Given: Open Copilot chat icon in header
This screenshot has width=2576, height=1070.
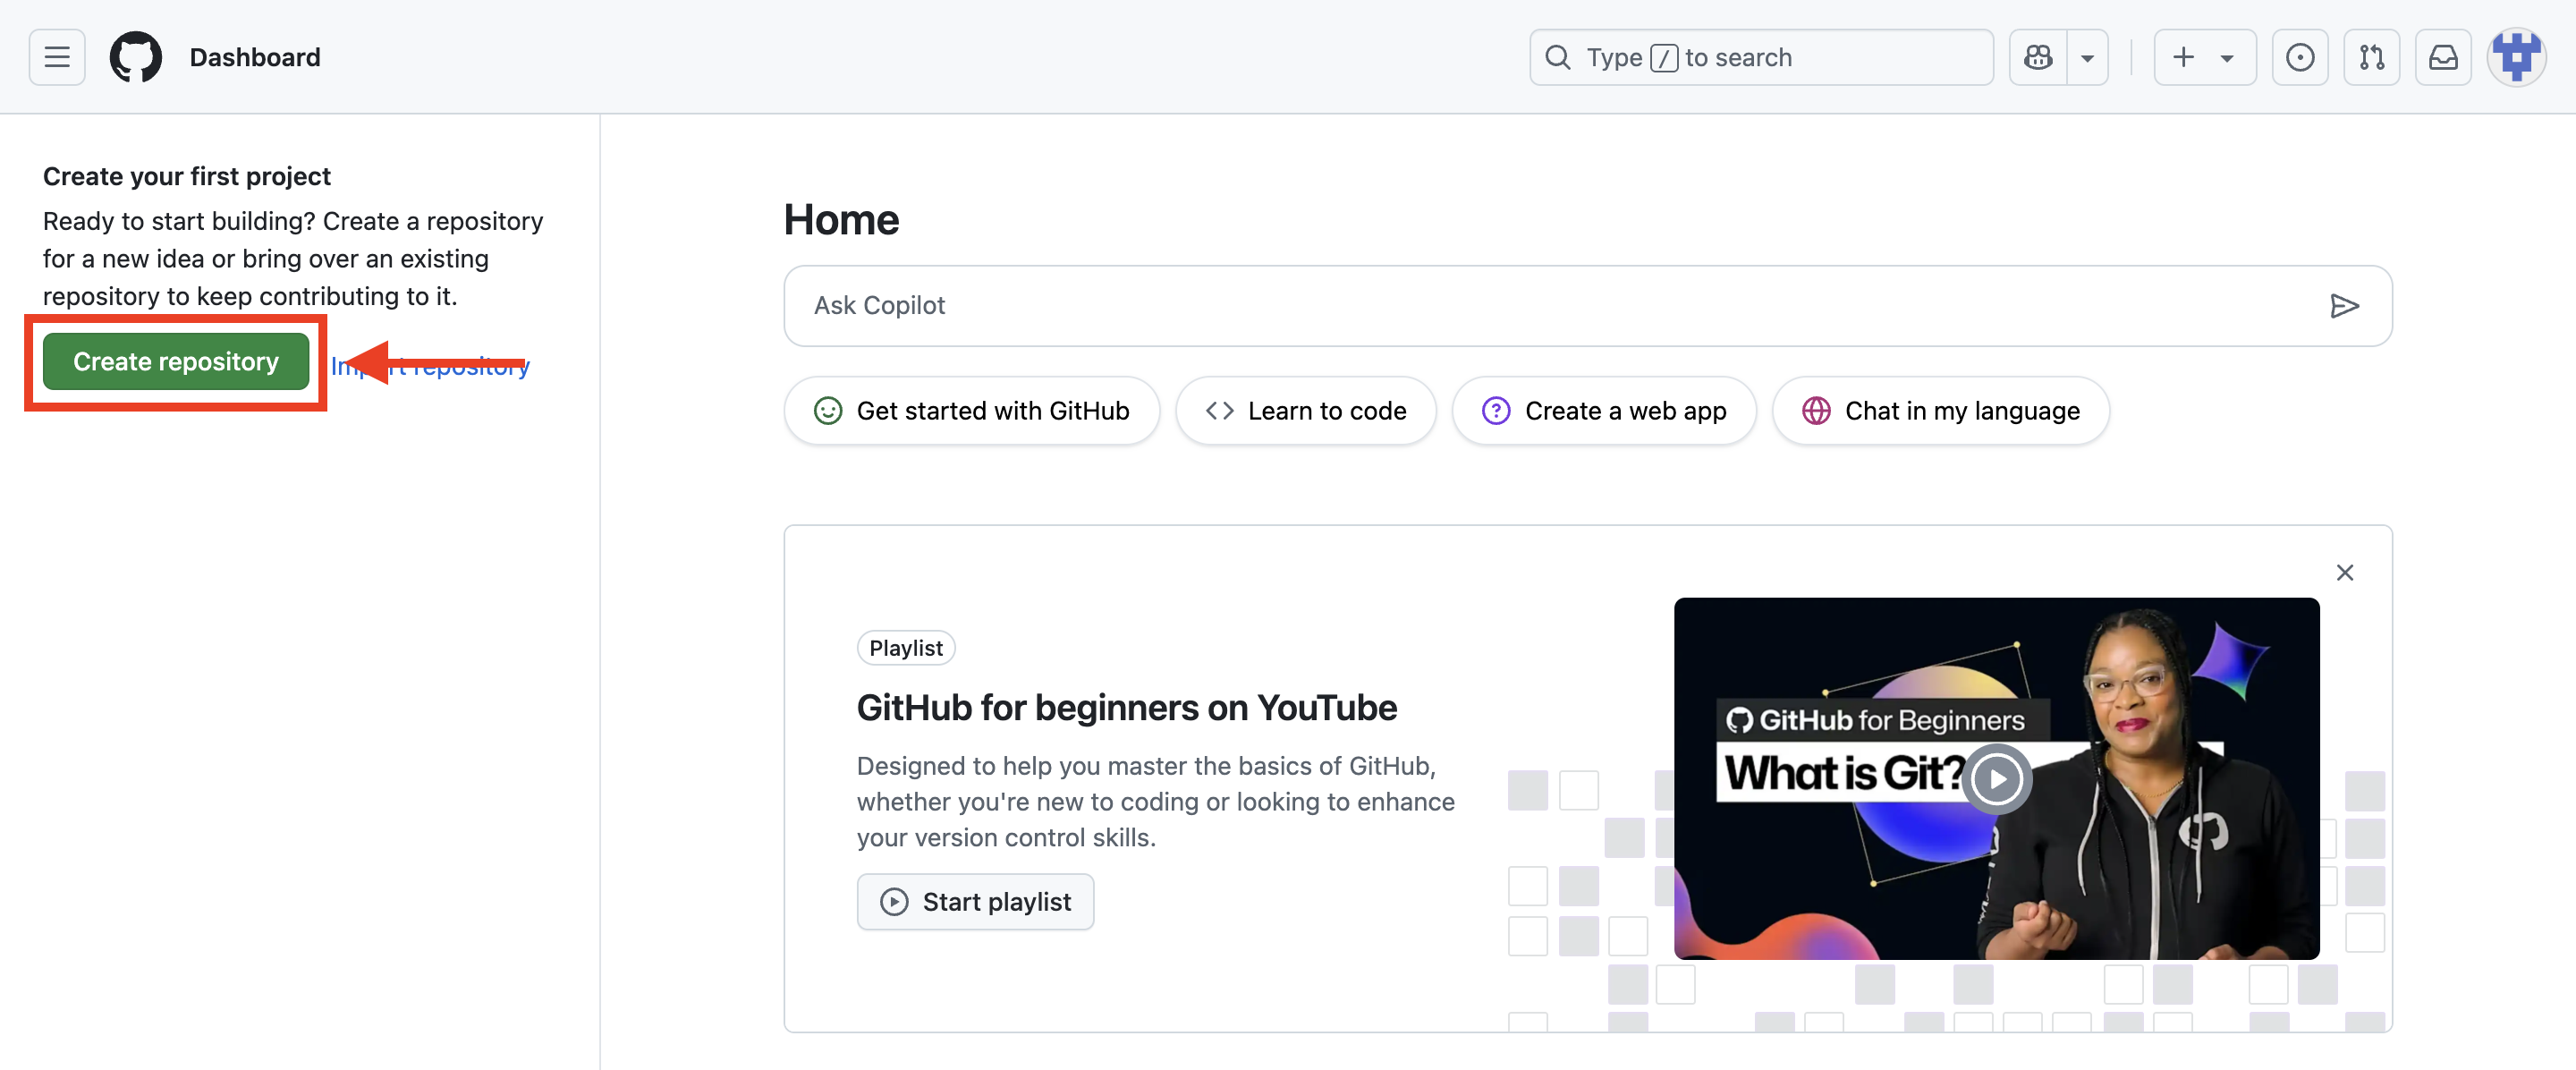Looking at the screenshot, I should pos(2037,57).
